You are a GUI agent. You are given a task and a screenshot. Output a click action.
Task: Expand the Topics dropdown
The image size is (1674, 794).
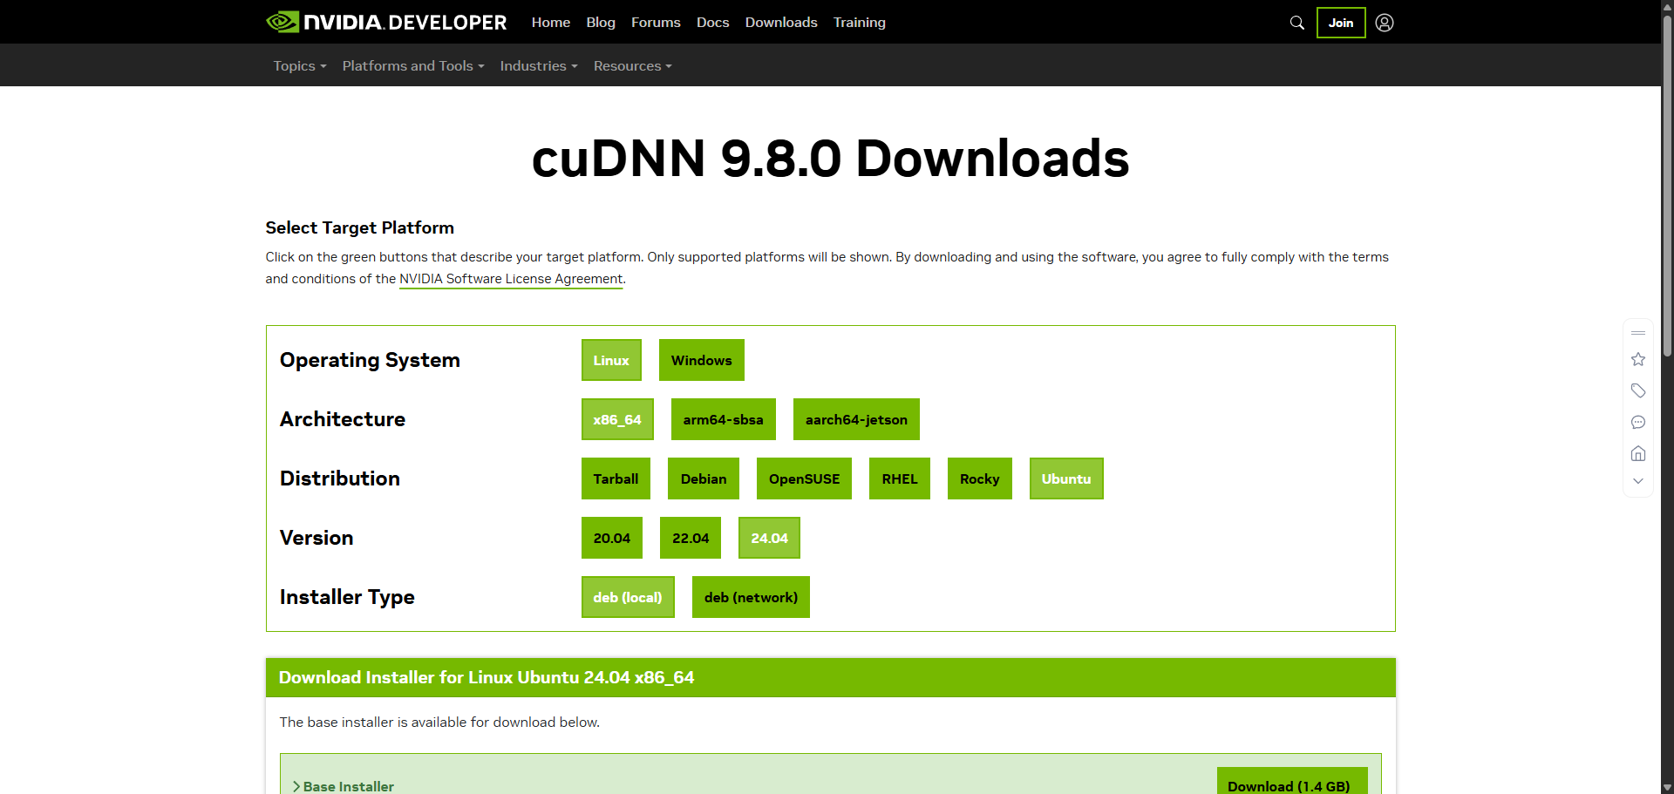300,65
